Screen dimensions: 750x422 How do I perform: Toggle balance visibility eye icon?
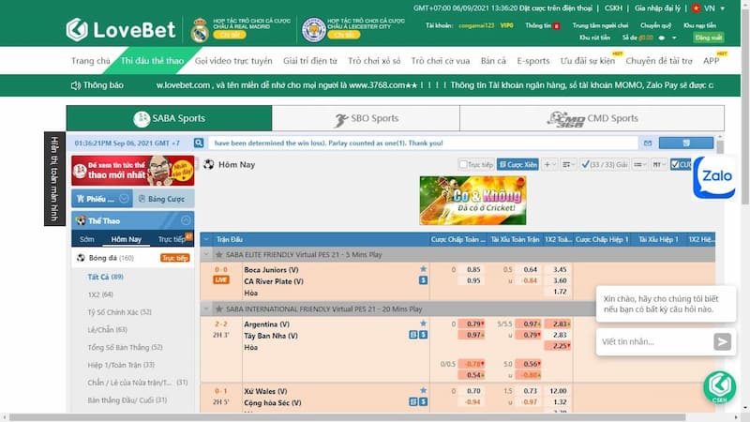point(662,38)
